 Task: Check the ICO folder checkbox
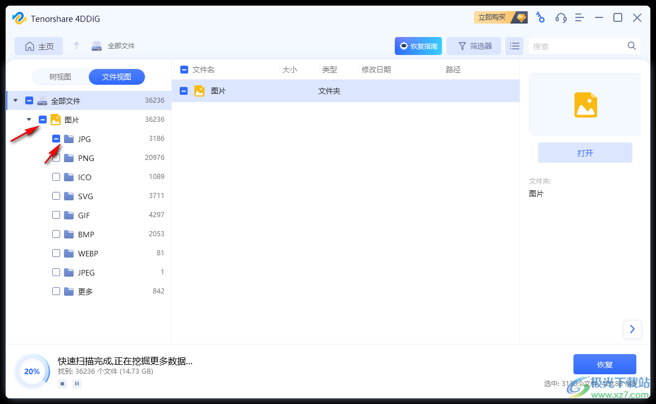[x=56, y=177]
